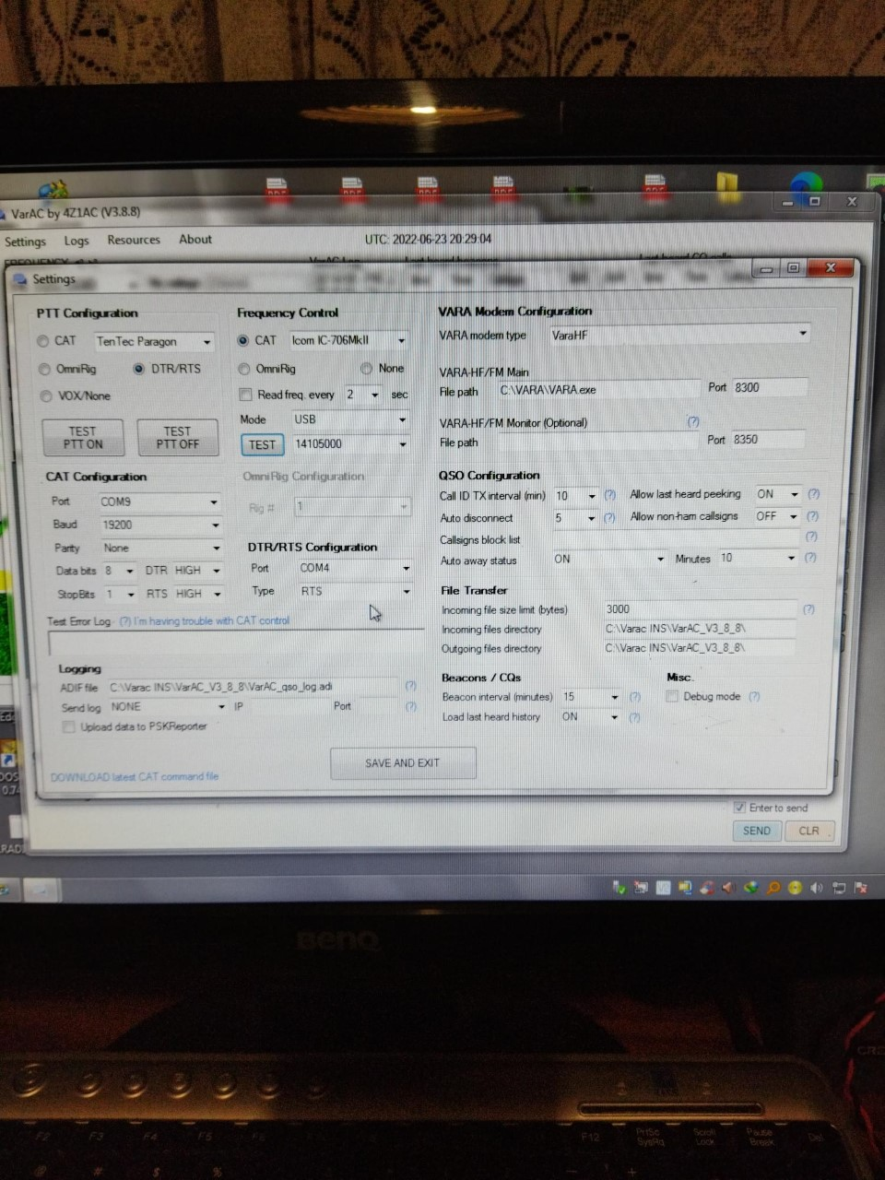The width and height of the screenshot is (885, 1180).
Task: Open I'm having trouble with CAT control link
Action: [x=211, y=620]
